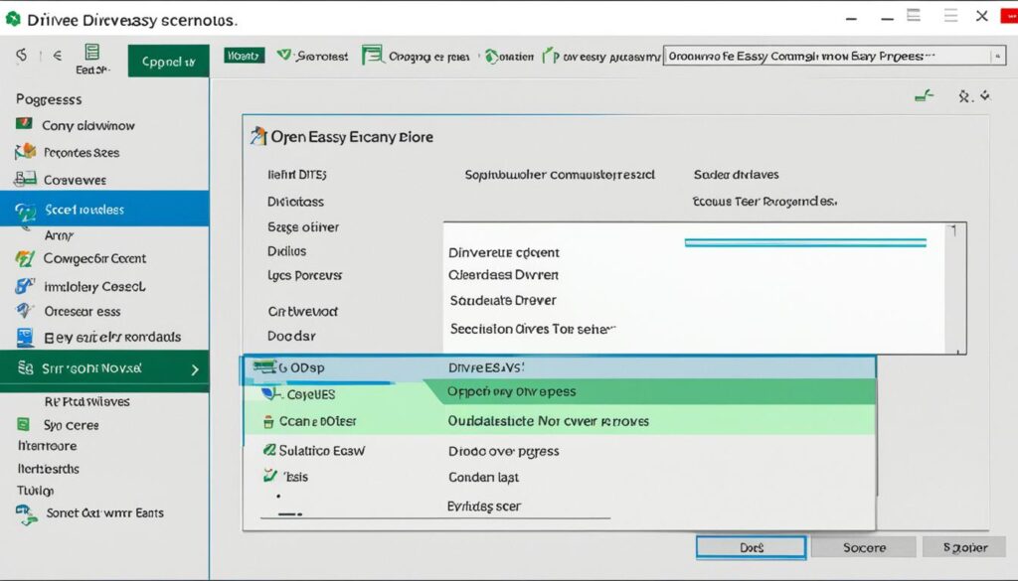This screenshot has width=1018, height=581.
Task: Click the icon beside 'Sonet Cat wmr Eants'
Action: tap(26, 514)
